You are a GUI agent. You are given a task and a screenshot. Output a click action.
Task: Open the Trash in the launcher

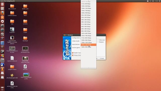(x=2, y=88)
